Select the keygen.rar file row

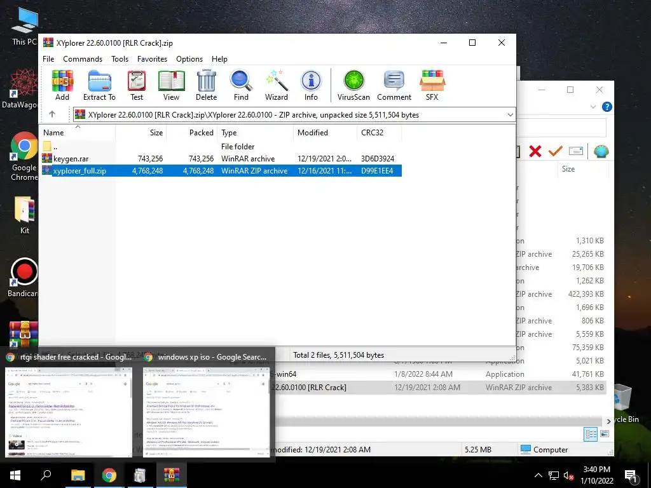[221, 158]
